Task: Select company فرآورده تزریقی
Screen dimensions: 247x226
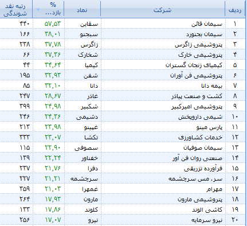Action: 203,169
